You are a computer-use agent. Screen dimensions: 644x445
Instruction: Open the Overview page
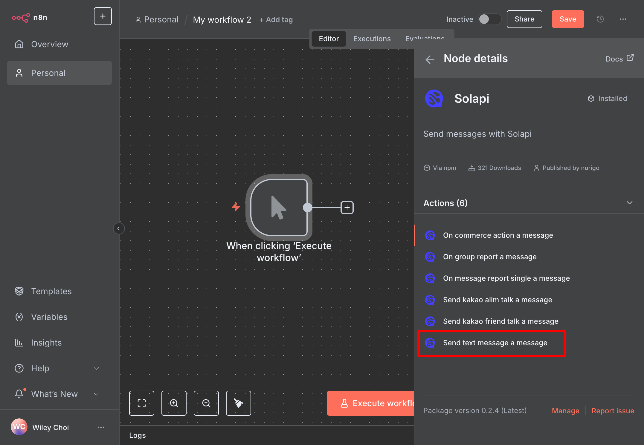coord(59,44)
